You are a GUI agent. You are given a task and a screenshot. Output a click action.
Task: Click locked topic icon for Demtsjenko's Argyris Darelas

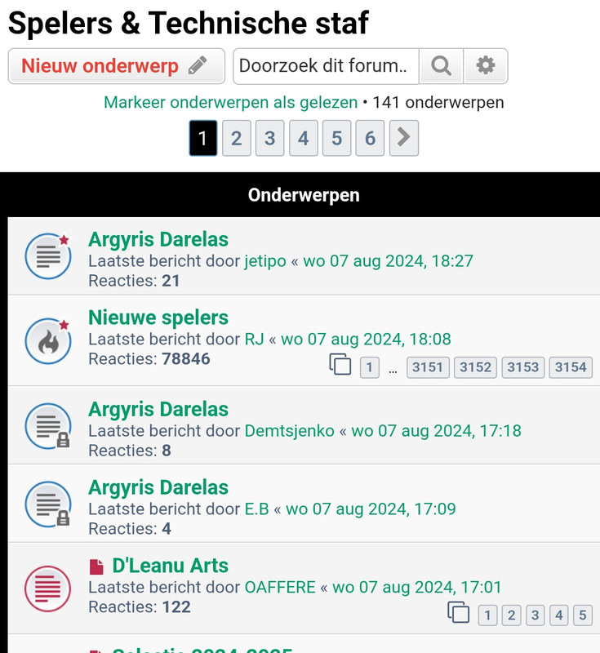(x=48, y=426)
